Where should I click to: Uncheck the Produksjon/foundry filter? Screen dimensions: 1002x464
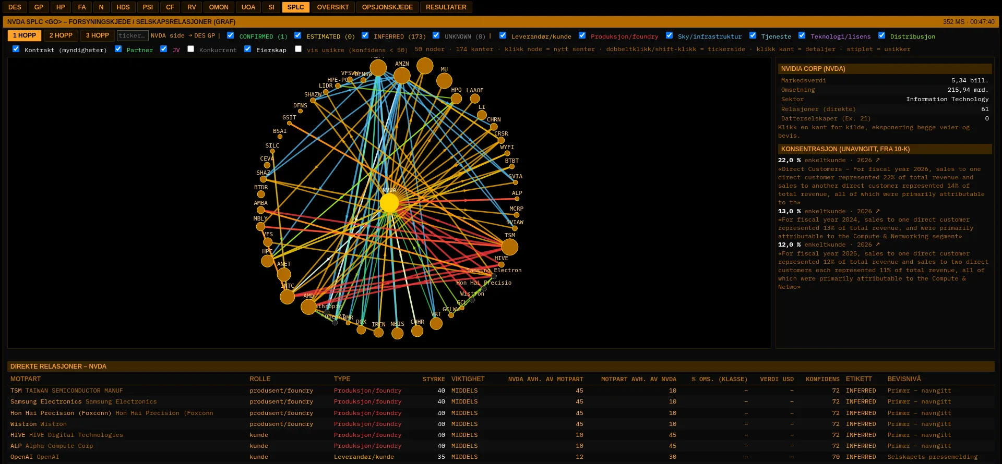pyautogui.click(x=582, y=35)
